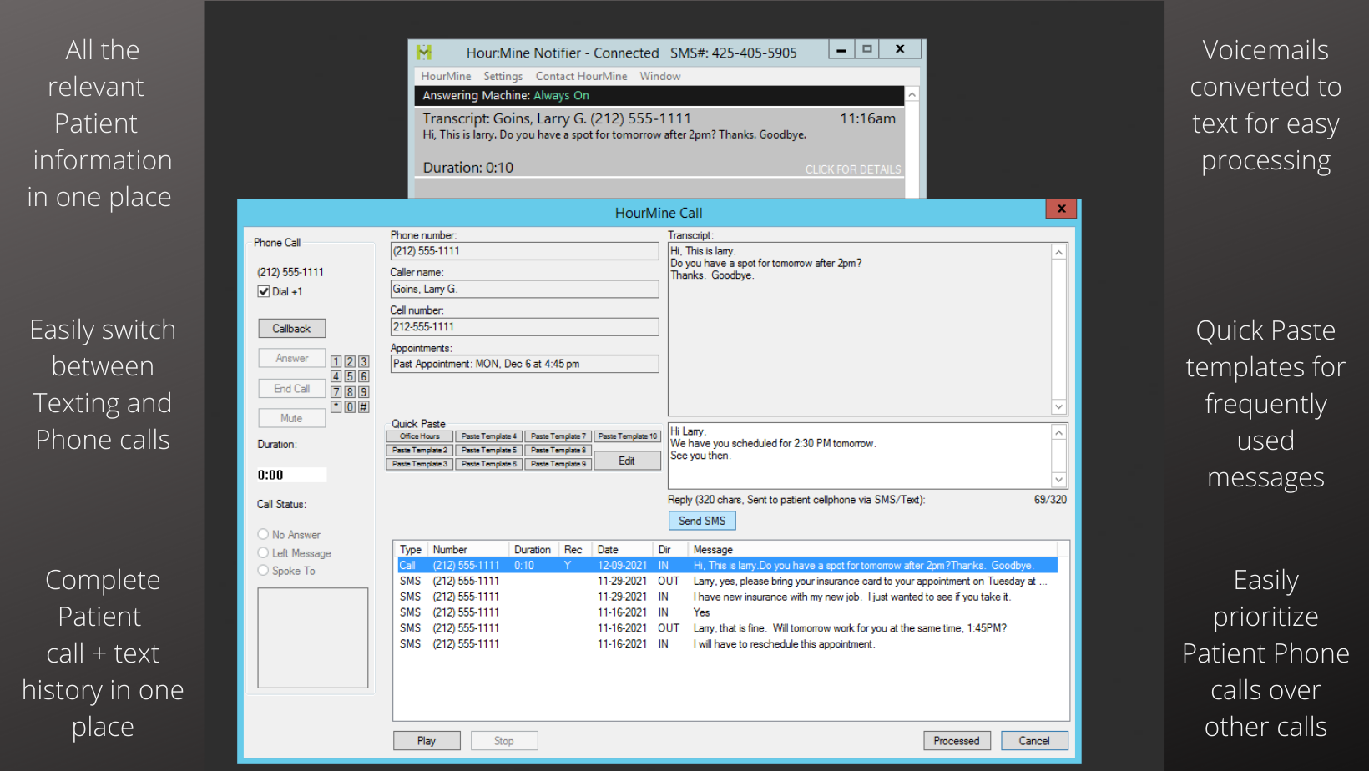This screenshot has height=771, width=1369.
Task: Click the End Call button
Action: (x=291, y=389)
